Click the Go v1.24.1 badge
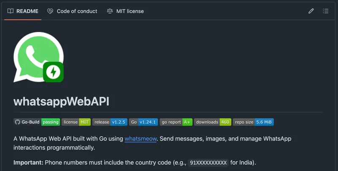 click(x=144, y=122)
